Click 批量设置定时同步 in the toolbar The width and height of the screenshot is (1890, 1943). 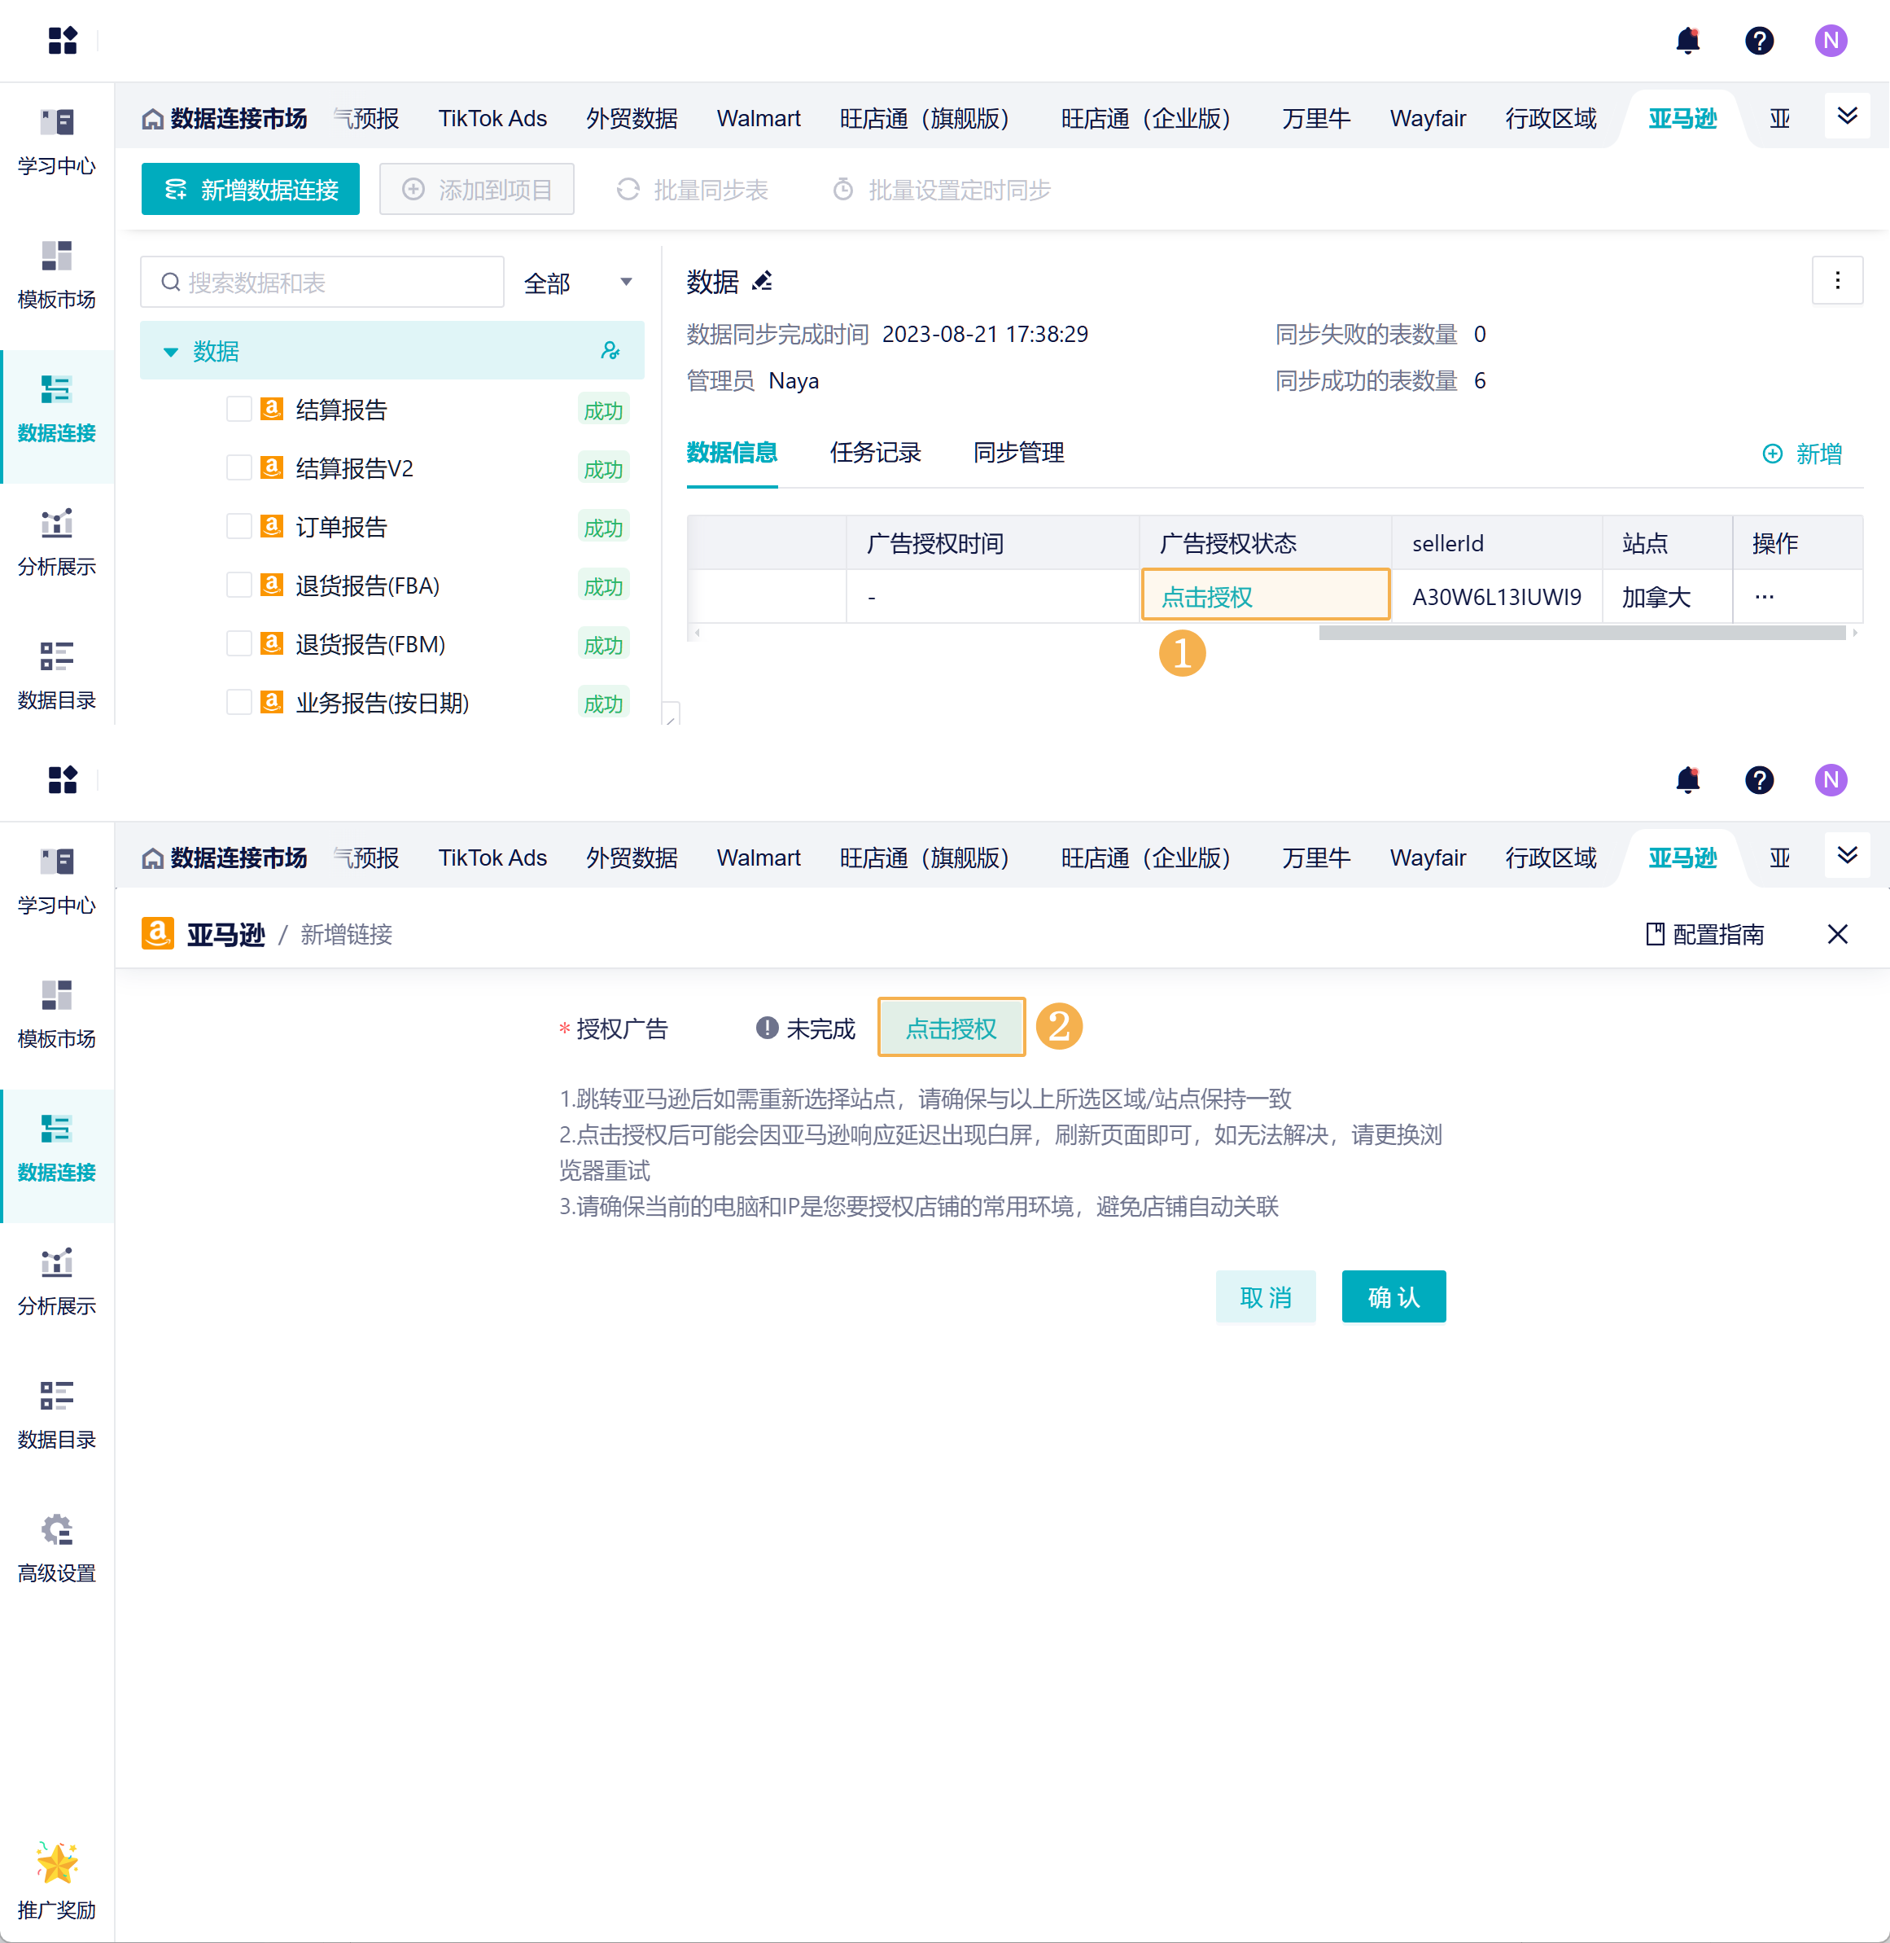(941, 189)
